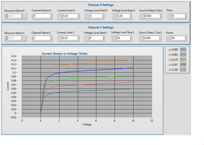This screenshot has height=145, width=204.
Task: Click the Points stepper arrows
Action: coord(168,38)
